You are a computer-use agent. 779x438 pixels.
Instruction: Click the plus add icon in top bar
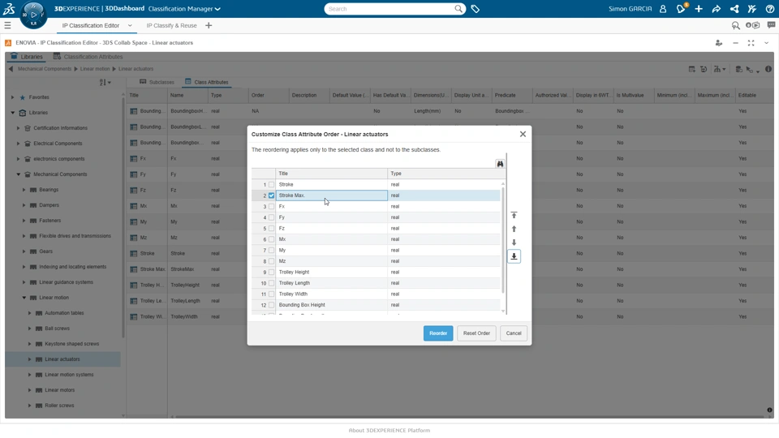699,9
